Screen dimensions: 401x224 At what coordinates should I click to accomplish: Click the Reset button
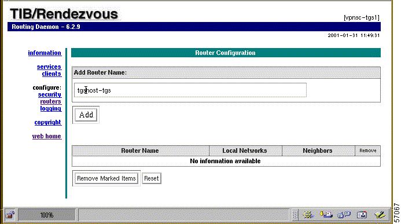point(152,178)
